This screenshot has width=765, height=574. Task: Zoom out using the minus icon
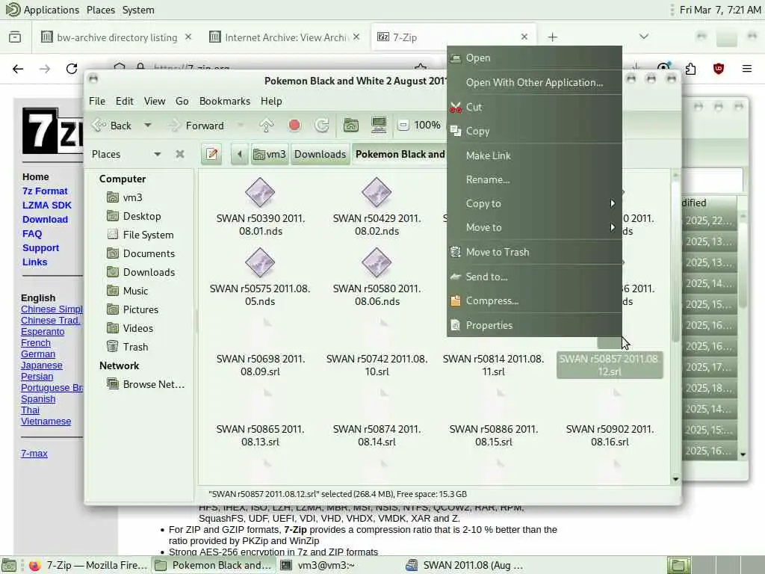[403, 126]
